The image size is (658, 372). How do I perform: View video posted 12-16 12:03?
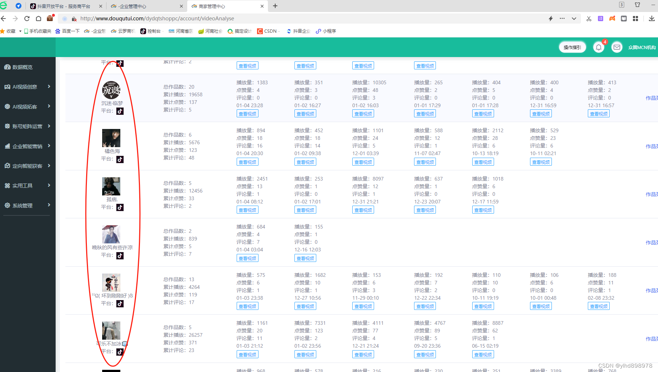(305, 258)
